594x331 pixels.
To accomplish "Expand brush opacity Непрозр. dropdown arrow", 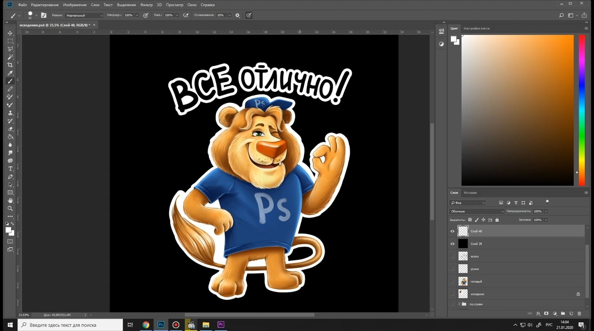I will coord(137,15).
